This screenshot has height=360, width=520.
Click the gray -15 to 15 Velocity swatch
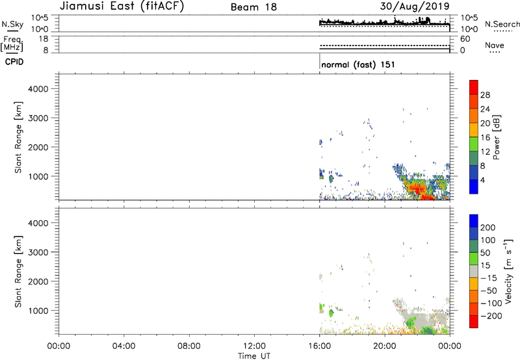click(474, 271)
